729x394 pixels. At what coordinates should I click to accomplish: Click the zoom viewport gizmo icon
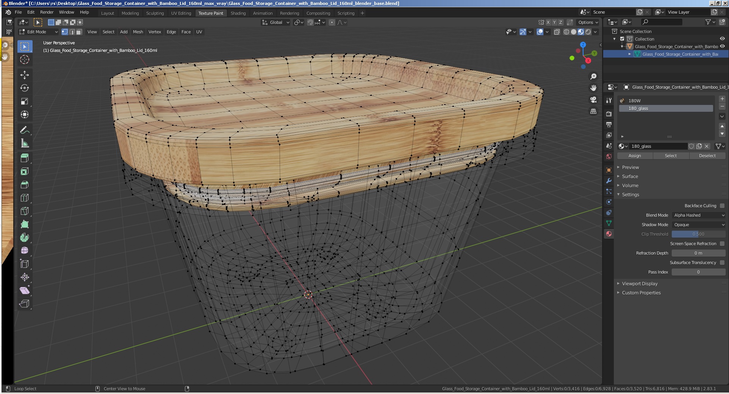(593, 77)
